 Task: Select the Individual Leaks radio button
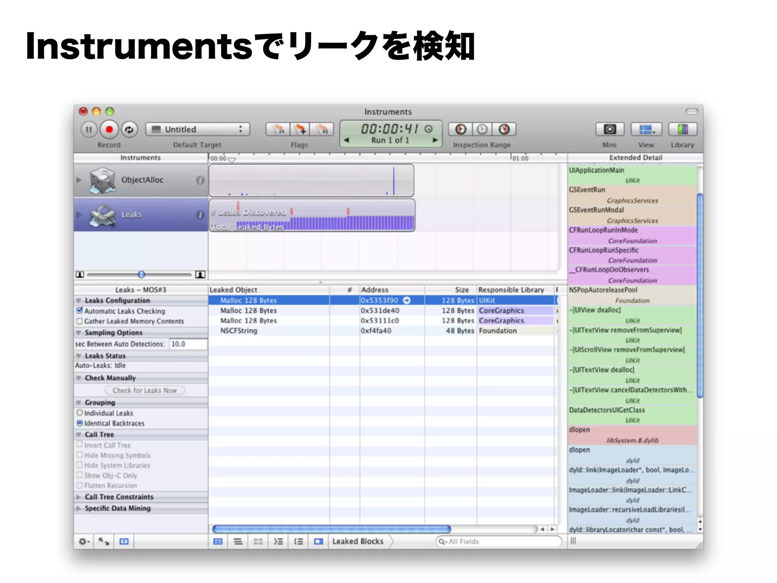pos(80,413)
